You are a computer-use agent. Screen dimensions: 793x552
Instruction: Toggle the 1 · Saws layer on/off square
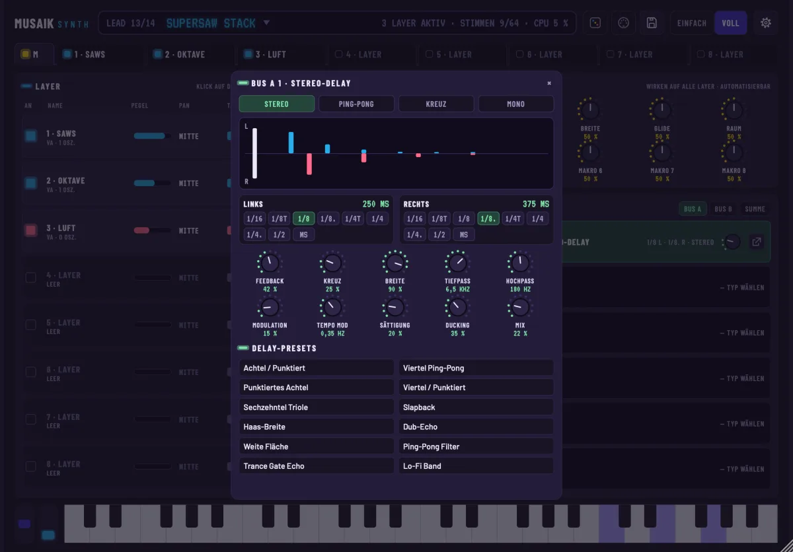(30, 136)
